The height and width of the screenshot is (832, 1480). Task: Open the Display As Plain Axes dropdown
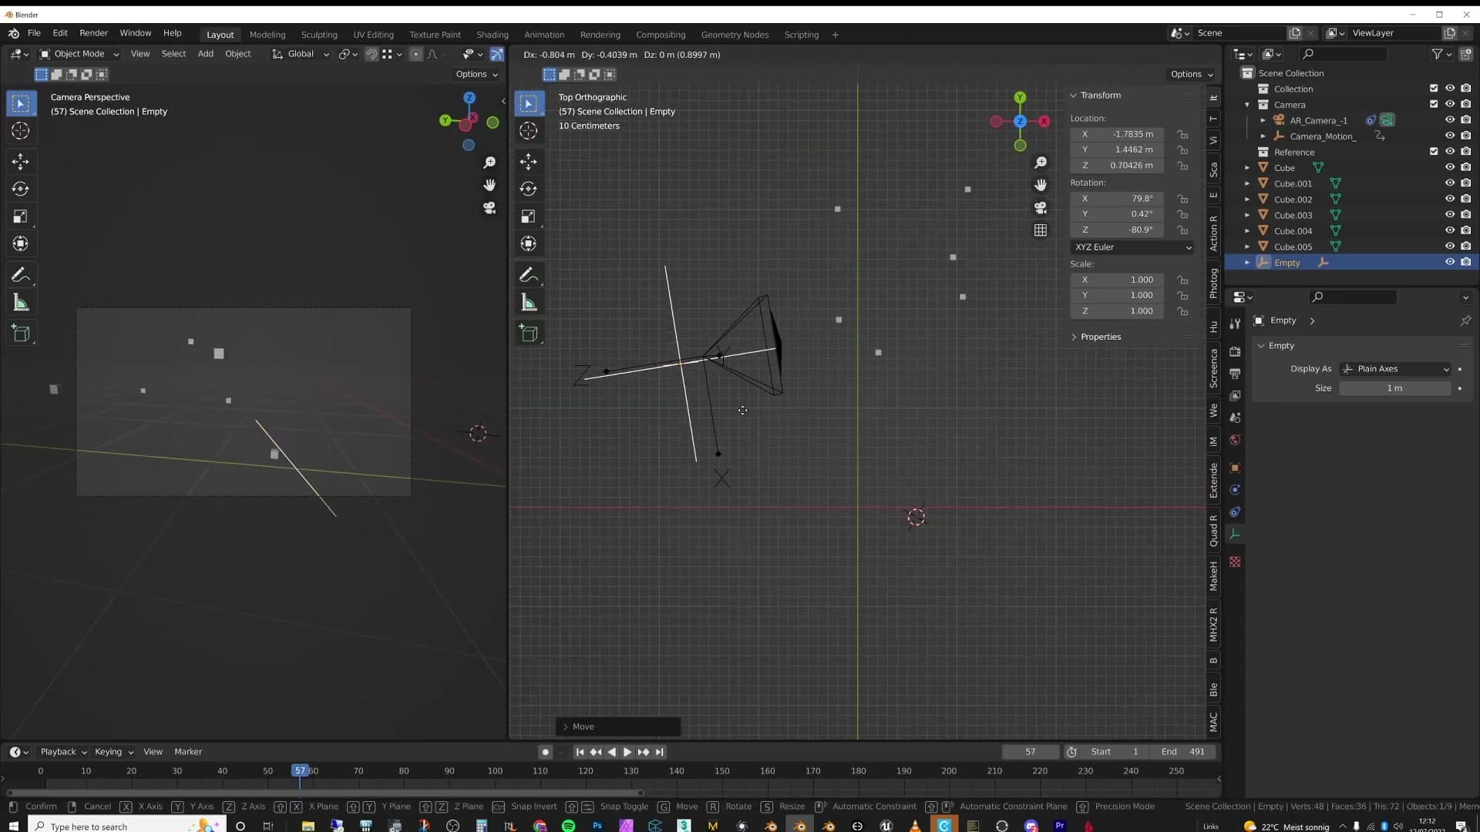click(1396, 369)
